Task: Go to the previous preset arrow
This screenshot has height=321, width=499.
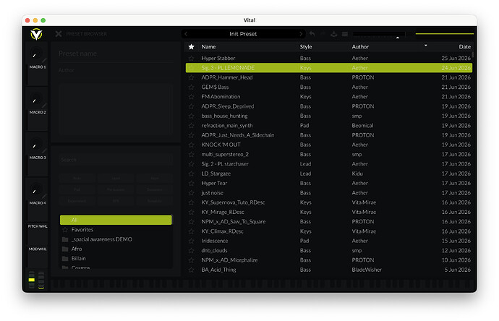Action: pyautogui.click(x=186, y=34)
